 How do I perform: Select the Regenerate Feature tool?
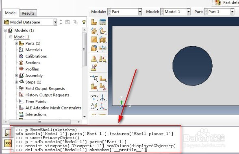[103, 59]
